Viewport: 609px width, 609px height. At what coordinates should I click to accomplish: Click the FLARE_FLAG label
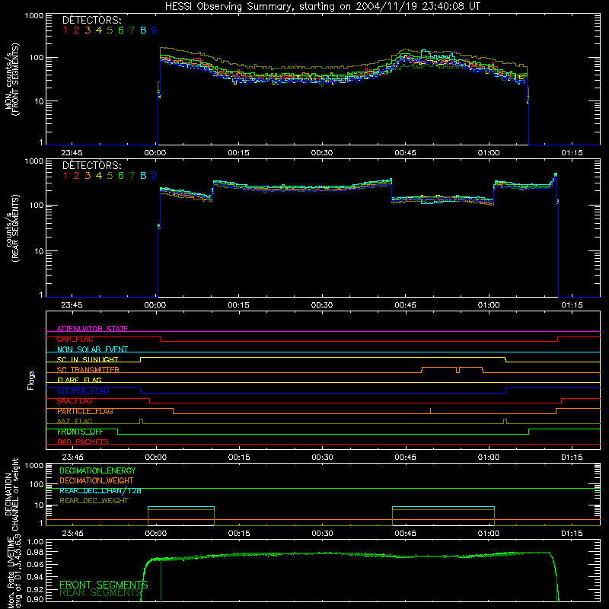(x=79, y=380)
